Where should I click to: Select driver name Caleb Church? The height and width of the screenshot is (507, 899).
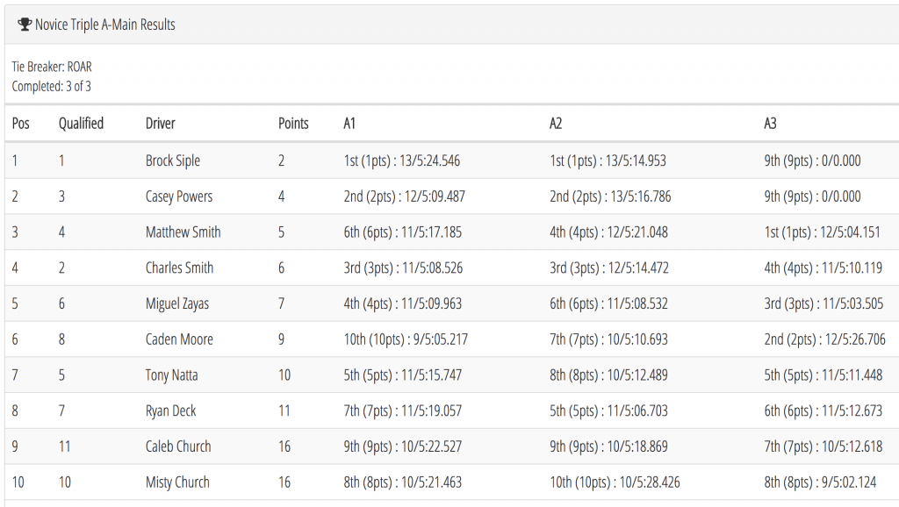pyautogui.click(x=178, y=446)
